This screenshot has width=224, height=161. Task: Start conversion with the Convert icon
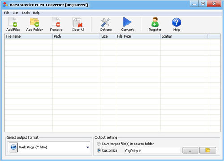point(127,22)
